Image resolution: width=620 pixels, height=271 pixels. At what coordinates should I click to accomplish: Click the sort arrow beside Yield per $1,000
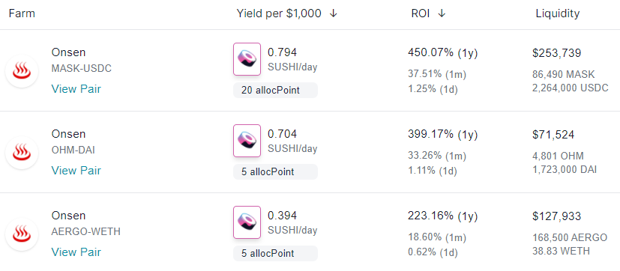(334, 13)
